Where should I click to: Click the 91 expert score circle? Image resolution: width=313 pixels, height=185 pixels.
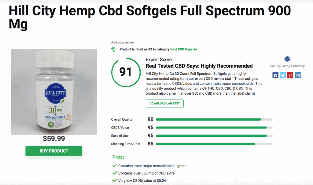click(x=126, y=72)
